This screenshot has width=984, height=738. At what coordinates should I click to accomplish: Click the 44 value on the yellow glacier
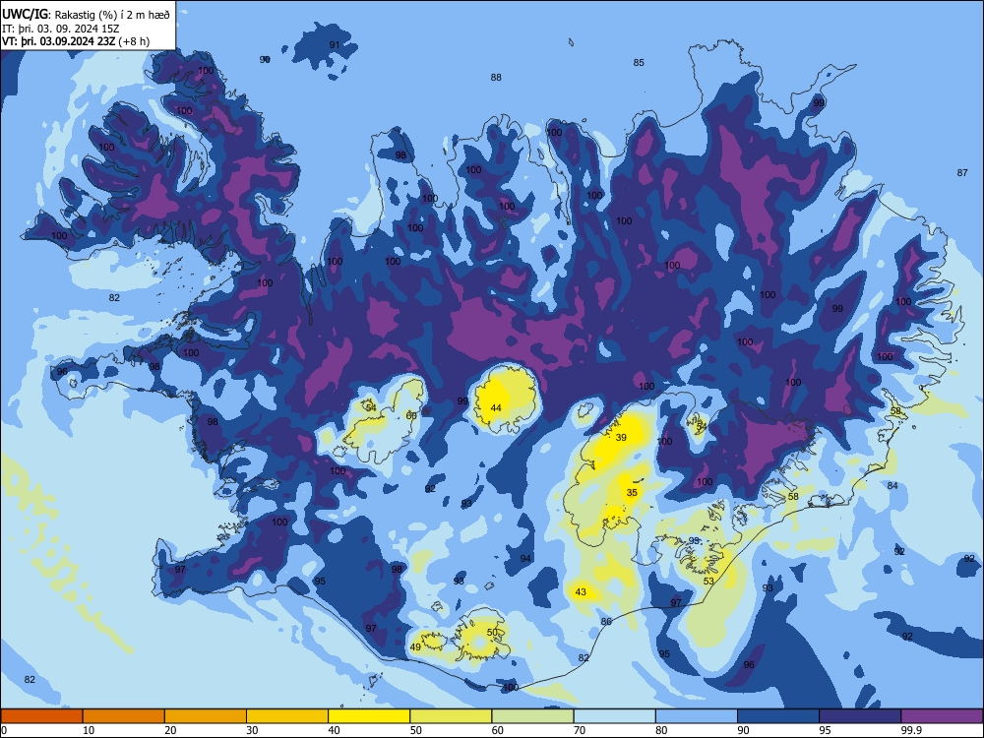pyautogui.click(x=496, y=408)
